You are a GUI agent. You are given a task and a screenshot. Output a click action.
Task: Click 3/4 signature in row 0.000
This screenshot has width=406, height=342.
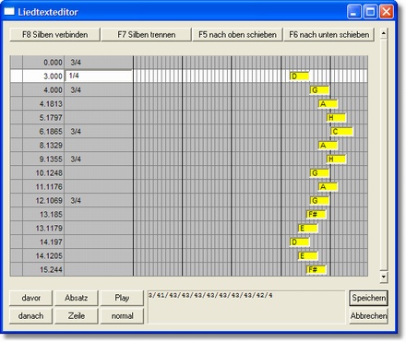[x=76, y=63]
